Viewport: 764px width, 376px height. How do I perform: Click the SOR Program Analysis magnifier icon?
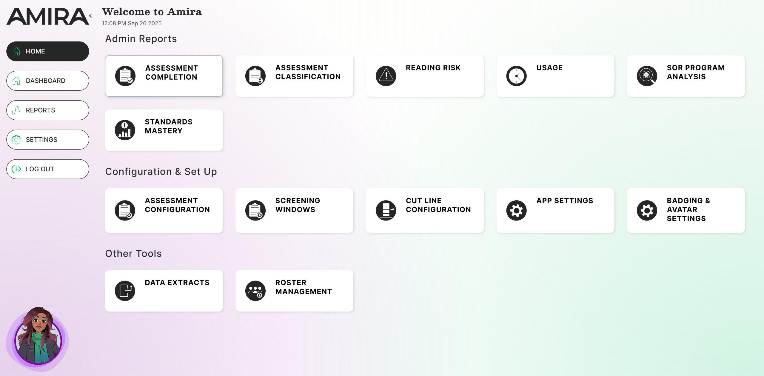click(x=647, y=76)
